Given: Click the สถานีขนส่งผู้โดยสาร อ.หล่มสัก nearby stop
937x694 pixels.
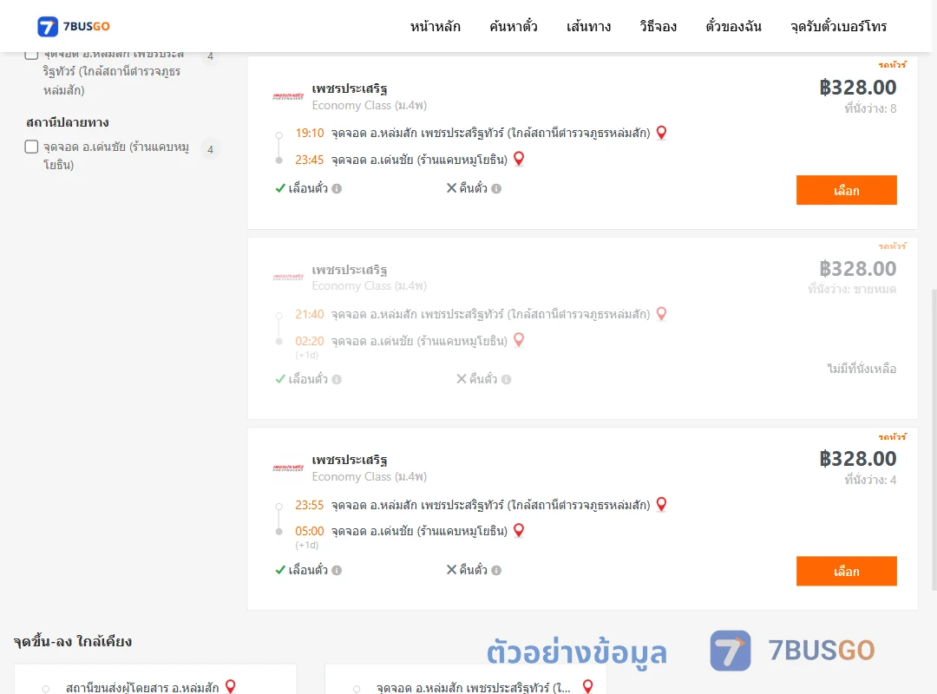Looking at the screenshot, I should 142,687.
